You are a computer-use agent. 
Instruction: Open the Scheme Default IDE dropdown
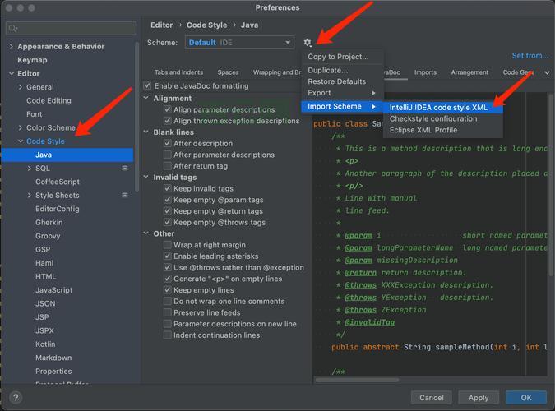click(x=238, y=43)
